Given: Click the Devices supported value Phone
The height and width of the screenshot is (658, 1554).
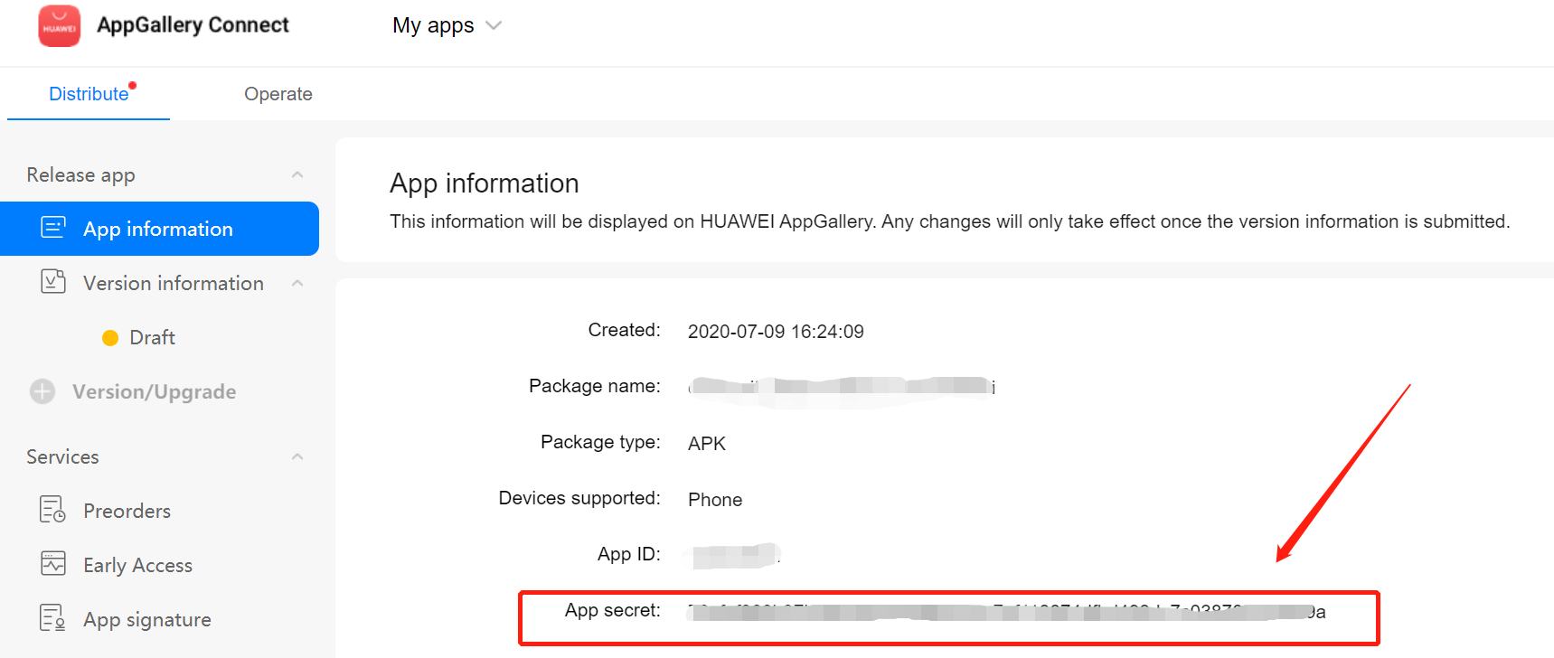Looking at the screenshot, I should pyautogui.click(x=715, y=500).
